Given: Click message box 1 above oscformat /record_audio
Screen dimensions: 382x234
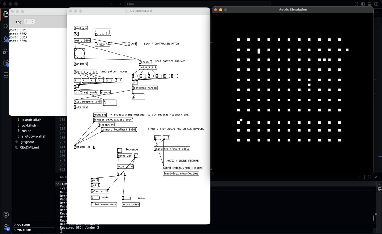Looking at the screenshot, I should (166, 138).
